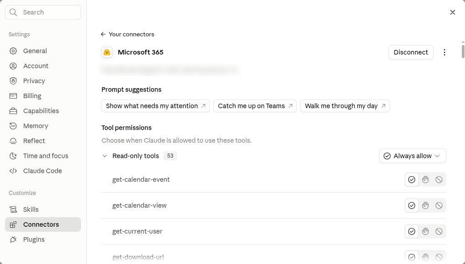Click the Skills icon in sidebar
Screen dimensions: 465x264
pyautogui.click(x=13, y=209)
